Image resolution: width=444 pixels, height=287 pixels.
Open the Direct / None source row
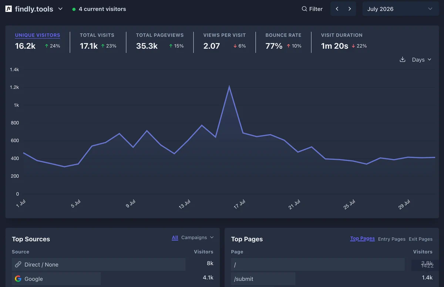98,264
